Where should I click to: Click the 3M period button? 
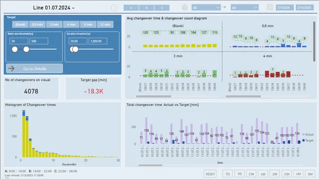(x=310, y=174)
